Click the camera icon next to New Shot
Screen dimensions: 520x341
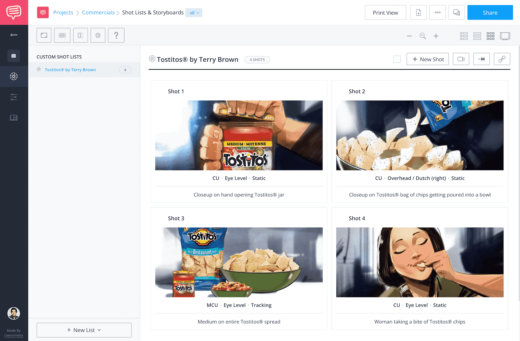tap(461, 59)
